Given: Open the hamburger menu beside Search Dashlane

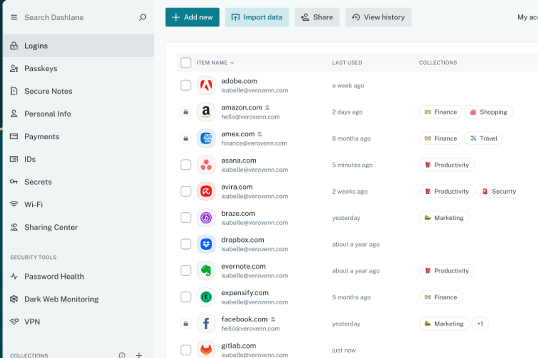Looking at the screenshot, I should tap(14, 17).
